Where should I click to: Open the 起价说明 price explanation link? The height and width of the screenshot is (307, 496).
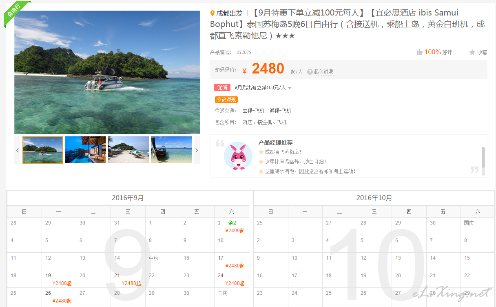coord(323,72)
